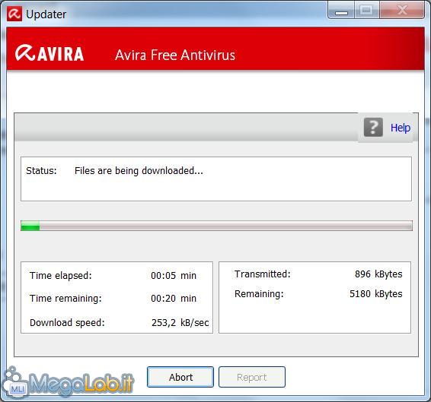Screen dimensions: 431x402
Task: Click the remaining time value 00:20 min
Action: [x=174, y=299]
